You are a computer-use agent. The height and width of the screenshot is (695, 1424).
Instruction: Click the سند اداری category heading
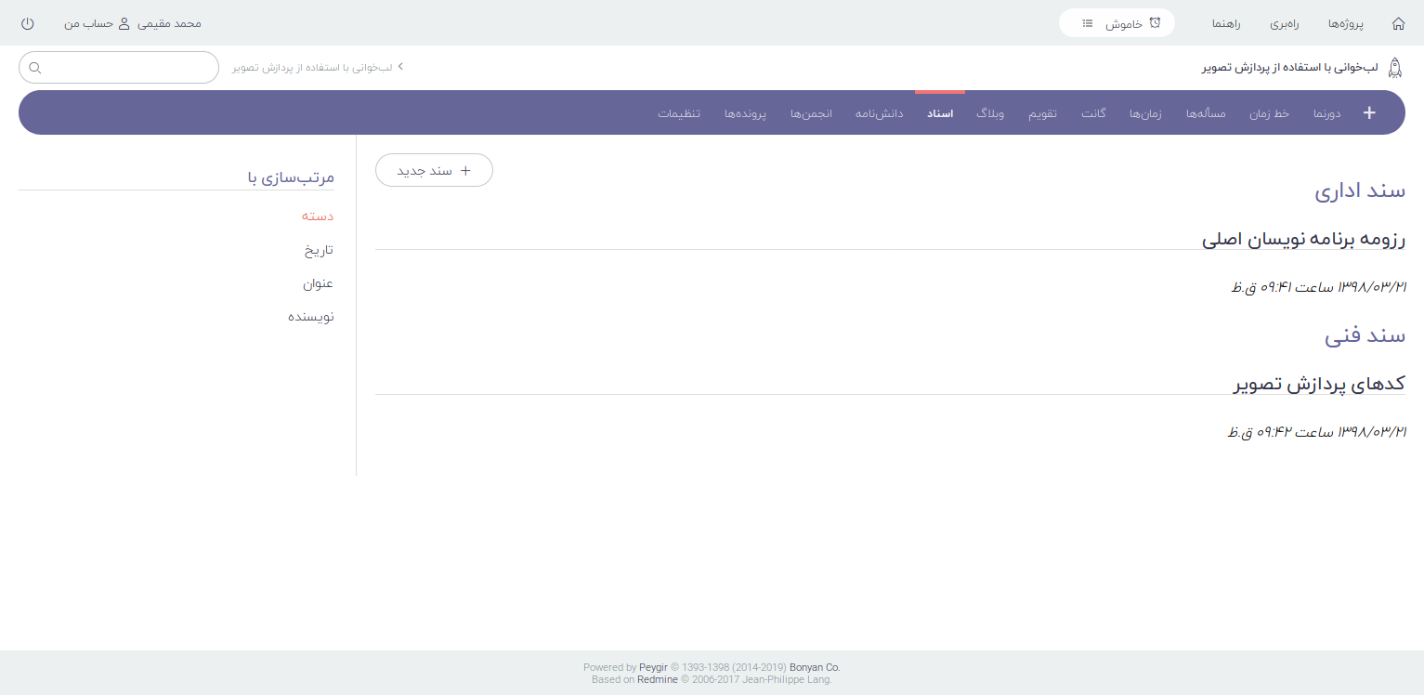click(1360, 190)
